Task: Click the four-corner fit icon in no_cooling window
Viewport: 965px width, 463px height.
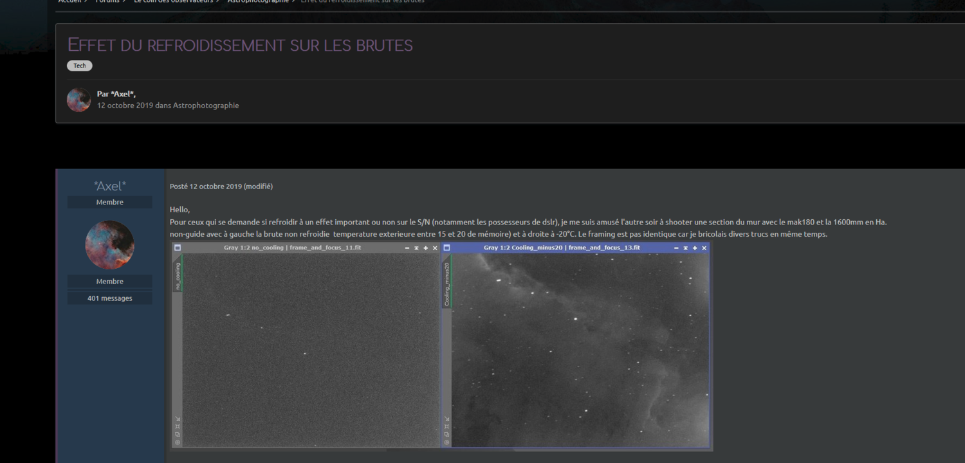Action: [x=178, y=426]
